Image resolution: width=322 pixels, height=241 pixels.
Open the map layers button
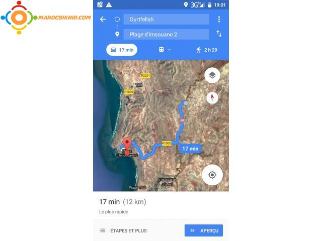pos(212,75)
